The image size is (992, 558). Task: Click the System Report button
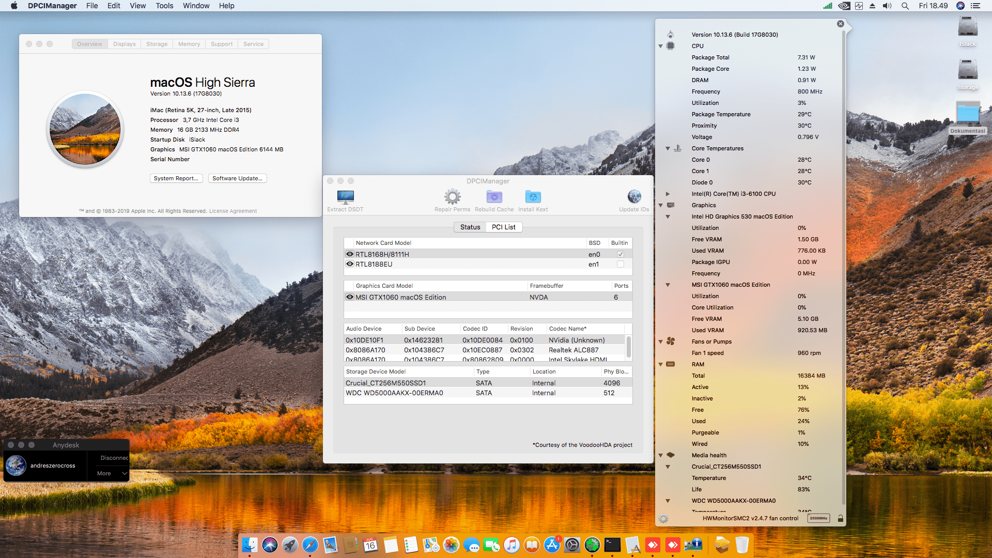pos(176,178)
